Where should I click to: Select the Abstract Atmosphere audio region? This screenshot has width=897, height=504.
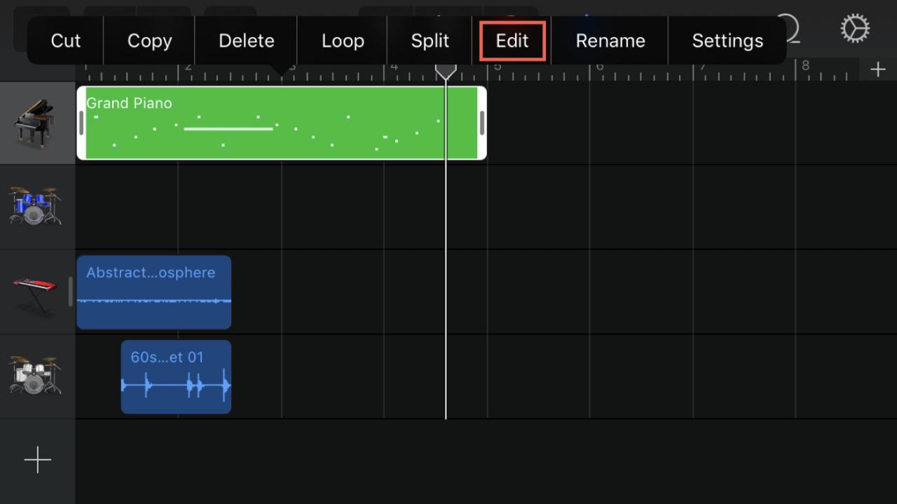click(x=153, y=292)
